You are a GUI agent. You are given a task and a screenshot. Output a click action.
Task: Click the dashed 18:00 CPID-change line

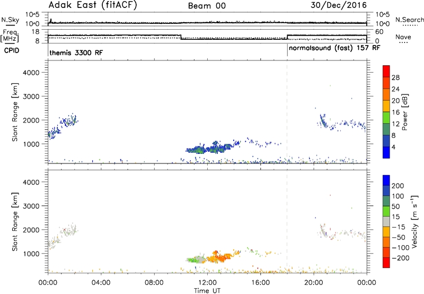[x=287, y=112]
